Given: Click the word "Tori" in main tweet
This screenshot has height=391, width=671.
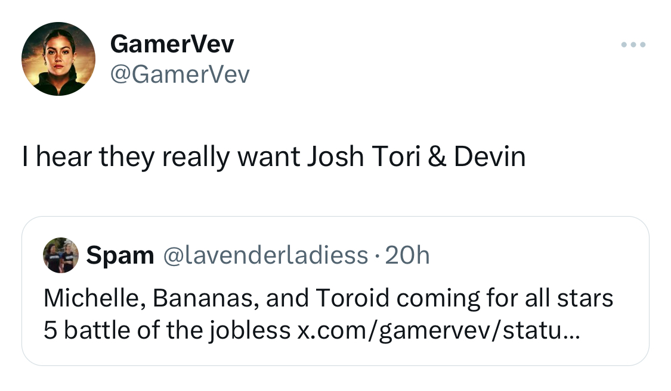Looking at the screenshot, I should click(396, 157).
